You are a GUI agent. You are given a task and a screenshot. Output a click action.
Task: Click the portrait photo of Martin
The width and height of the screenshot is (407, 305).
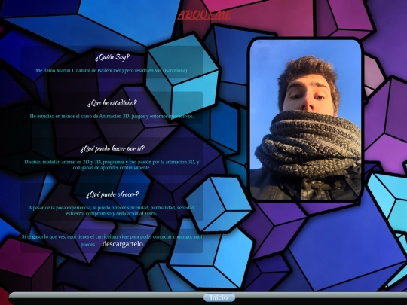306,120
